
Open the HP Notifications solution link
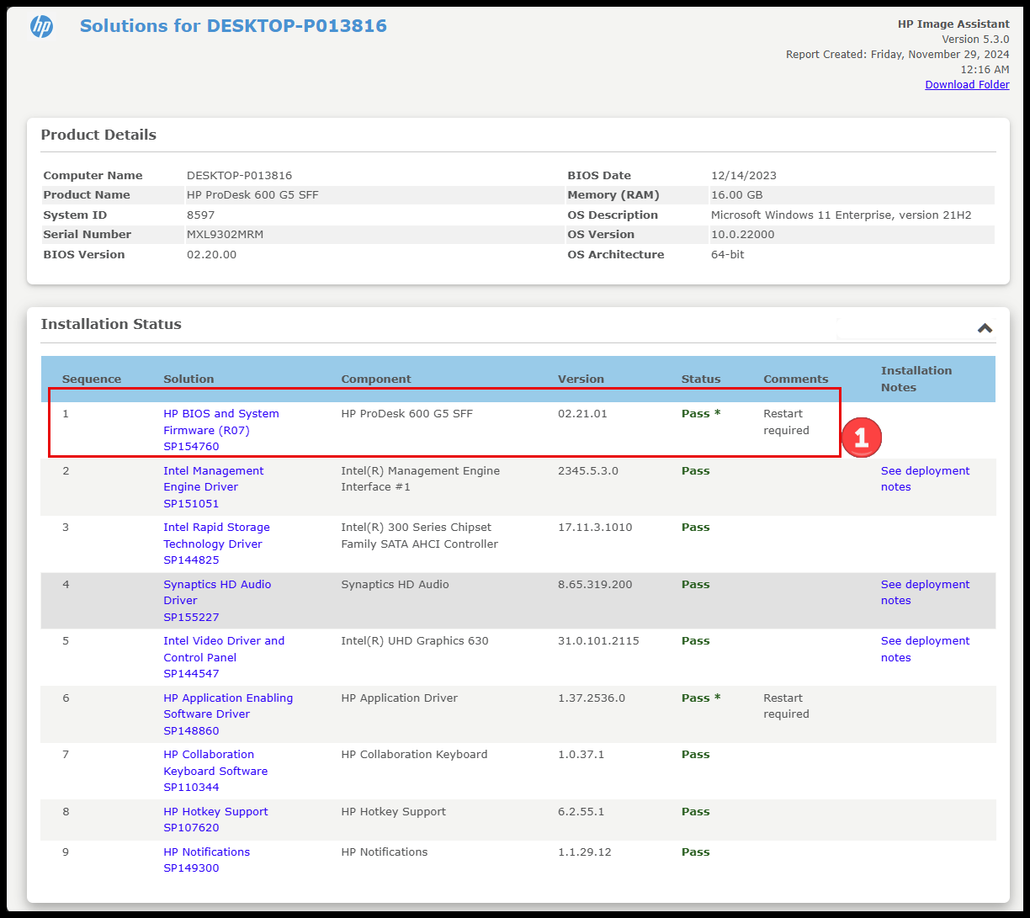(206, 852)
